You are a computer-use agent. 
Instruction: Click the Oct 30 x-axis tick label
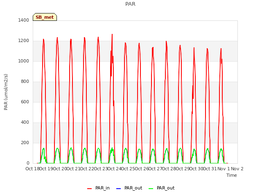[196, 169]
